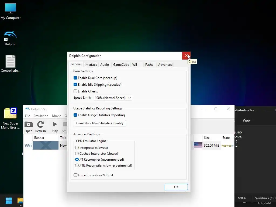
Task: Sort game list by Title column header
Action: pos(63,138)
